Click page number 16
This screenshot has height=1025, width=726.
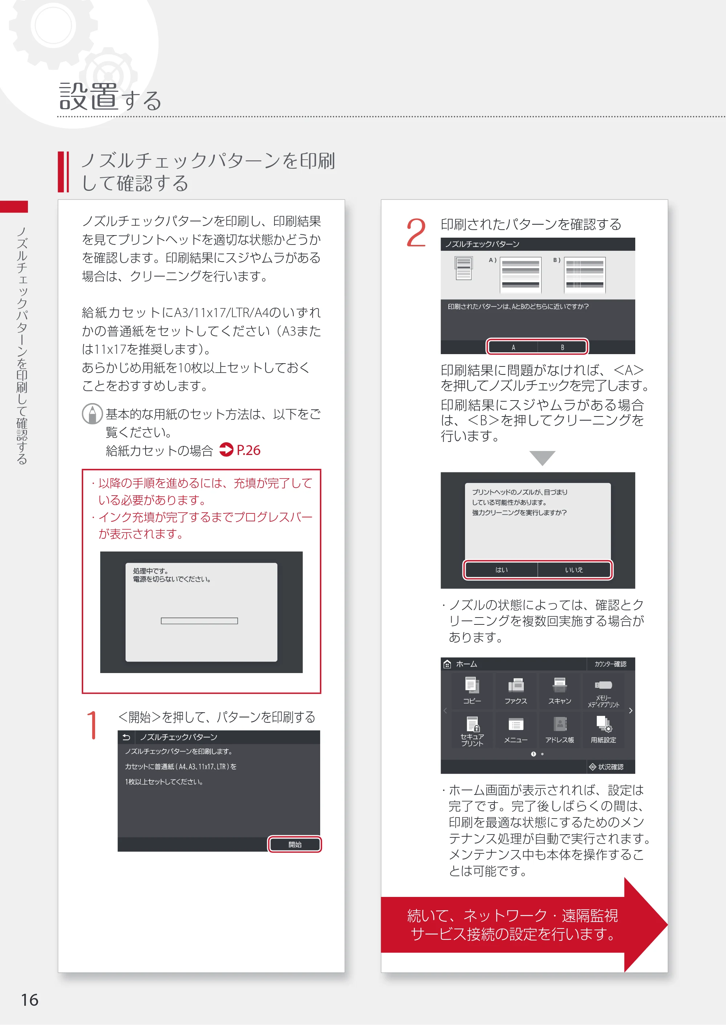(30, 1000)
